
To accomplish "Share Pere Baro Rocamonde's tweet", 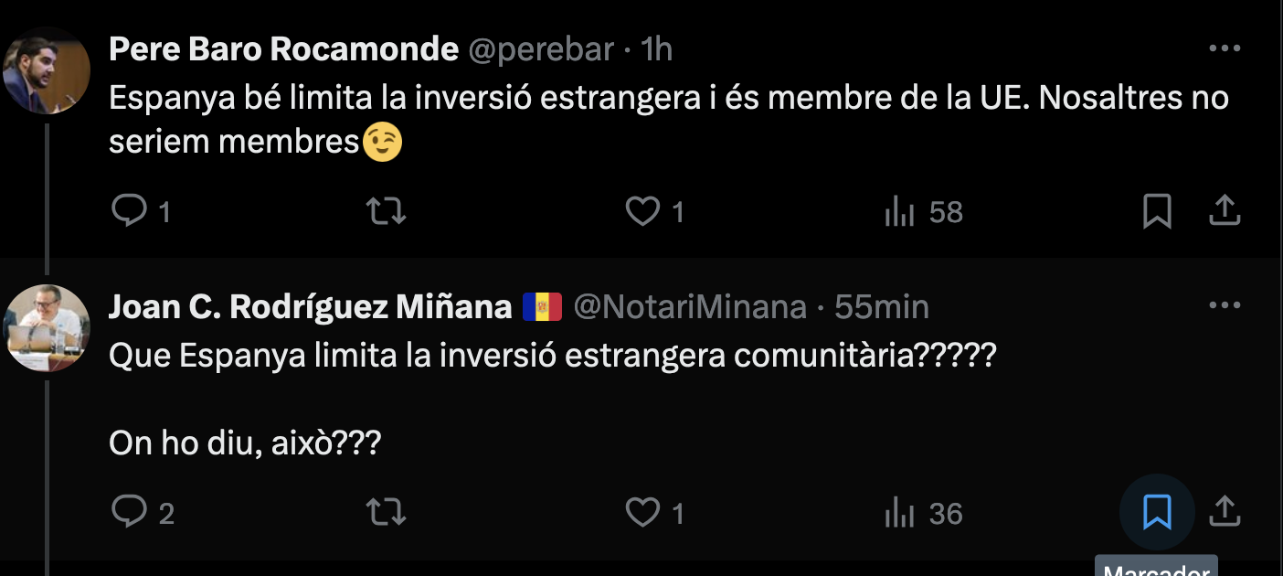I will pyautogui.click(x=1224, y=212).
